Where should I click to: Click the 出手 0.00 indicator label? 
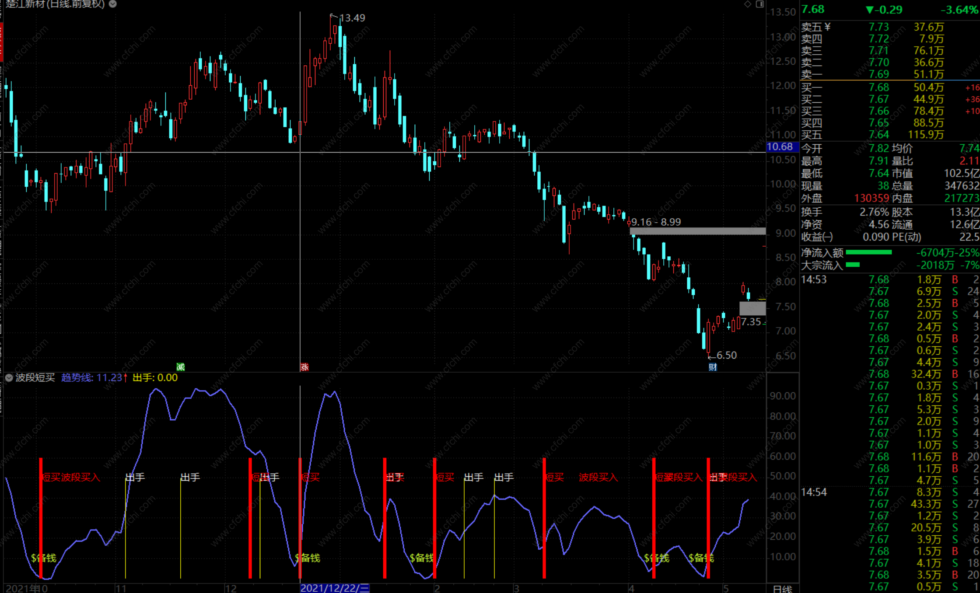[x=155, y=378]
